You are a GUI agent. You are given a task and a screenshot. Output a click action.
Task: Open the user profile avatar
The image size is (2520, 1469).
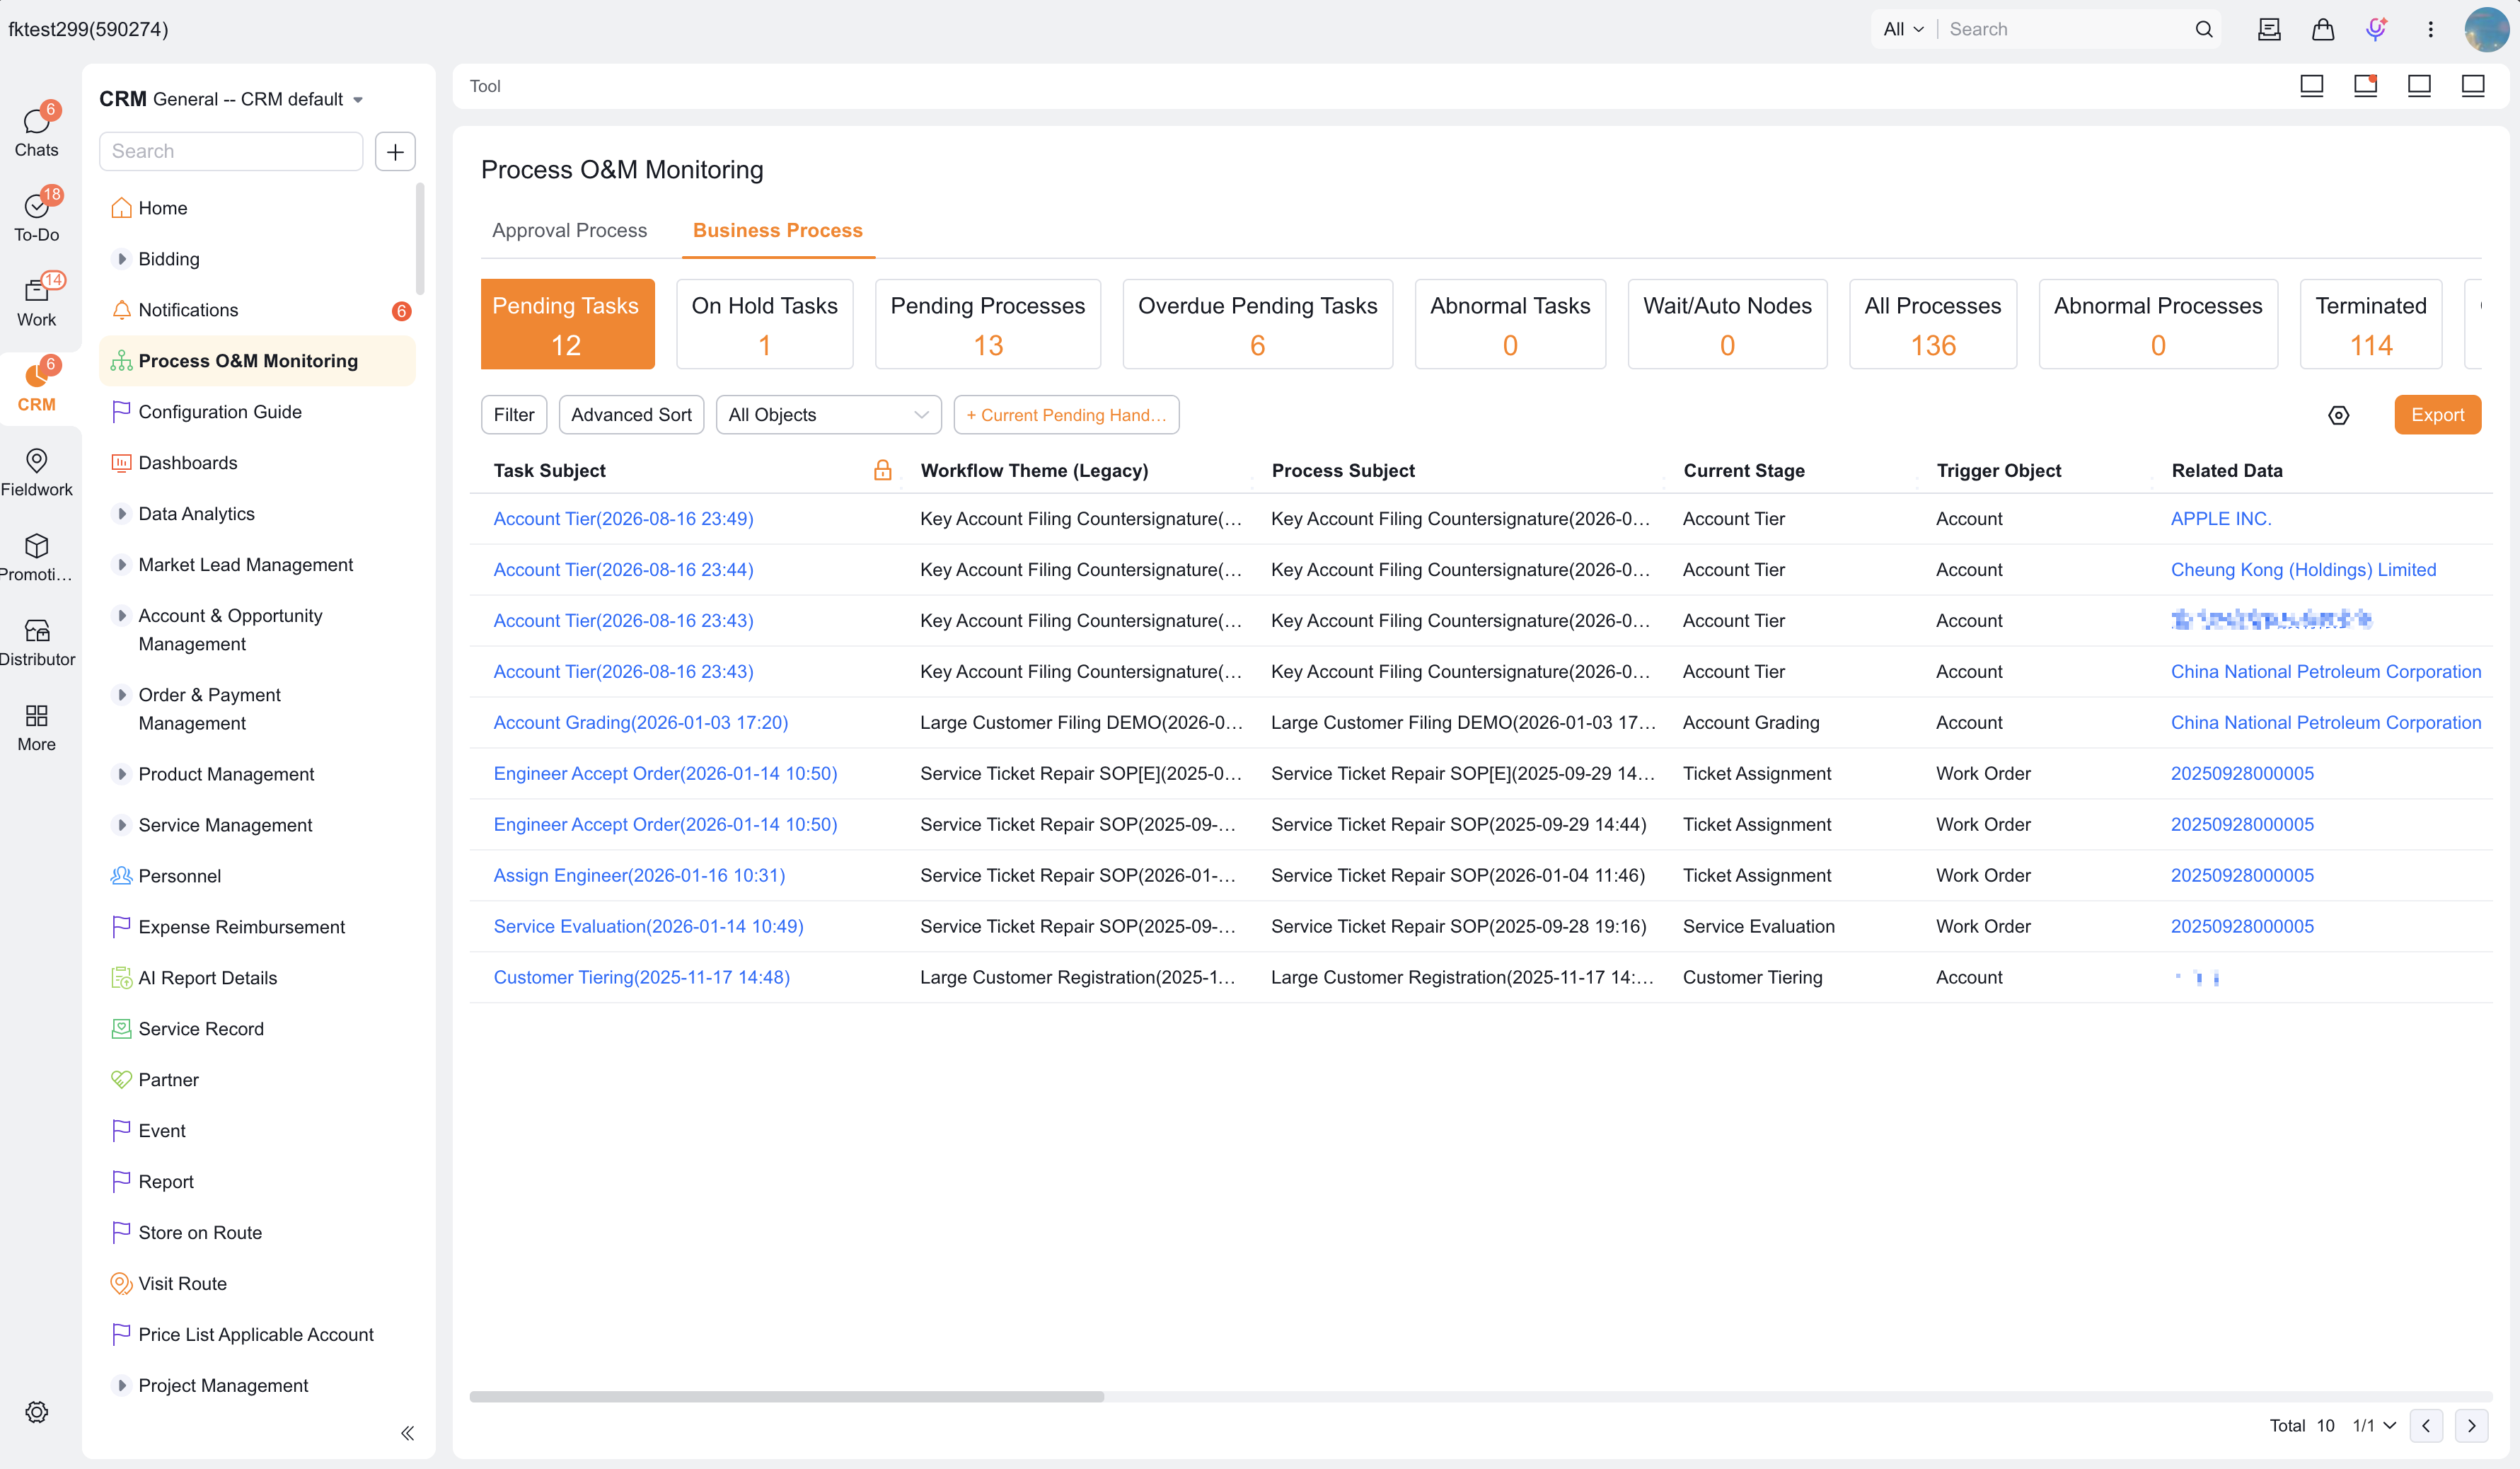point(2487,29)
